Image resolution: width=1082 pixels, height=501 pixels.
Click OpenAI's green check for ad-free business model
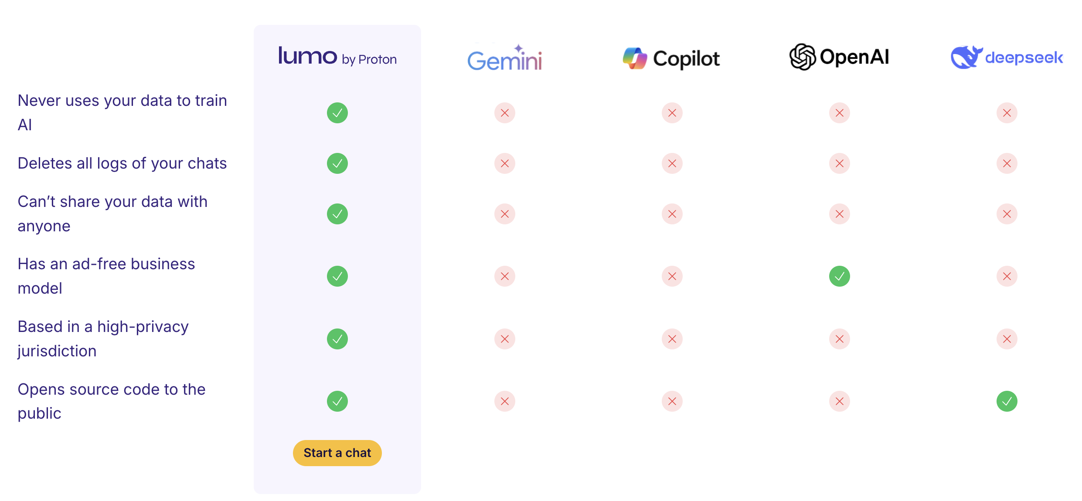click(x=840, y=276)
